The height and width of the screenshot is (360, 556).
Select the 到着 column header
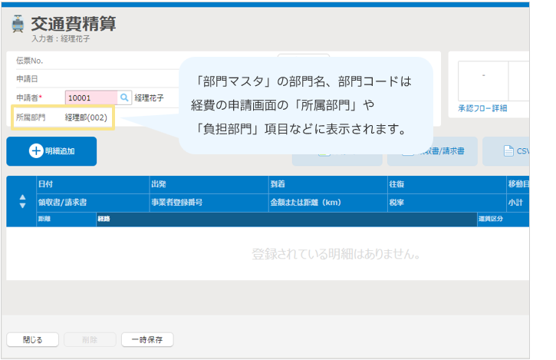278,184
